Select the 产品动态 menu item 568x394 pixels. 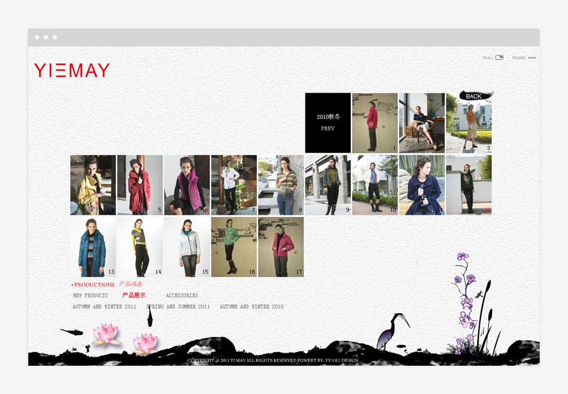131,284
